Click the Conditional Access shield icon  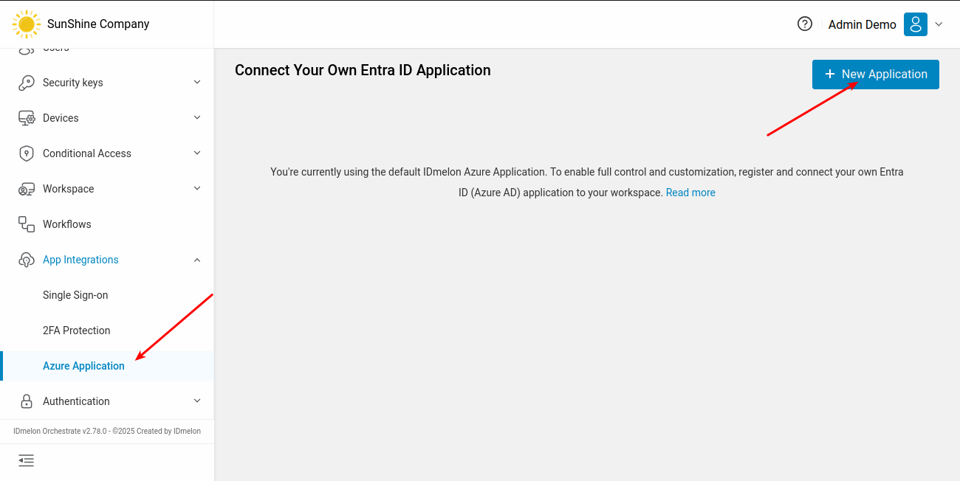pos(27,153)
